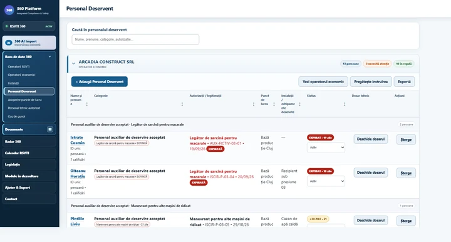Sort by Autorizații / legitimații column arrows

pyautogui.click(x=254, y=104)
